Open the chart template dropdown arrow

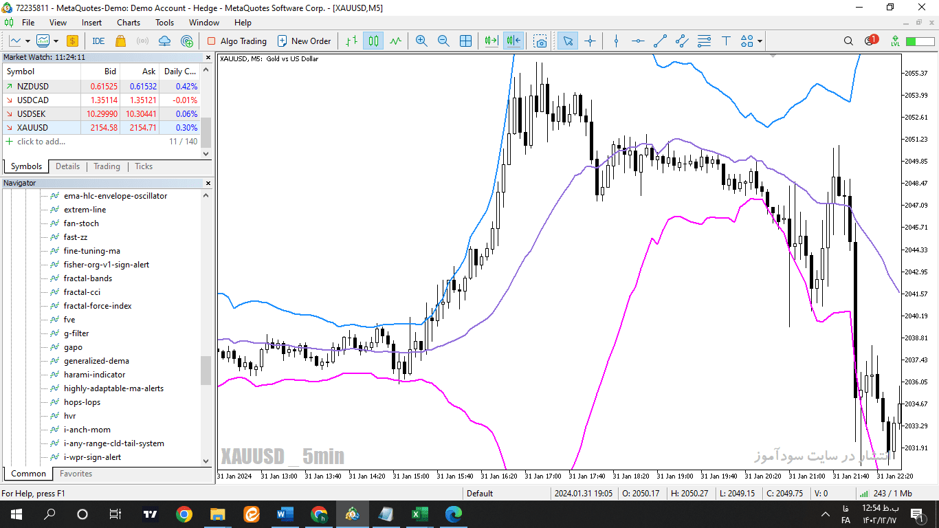56,41
